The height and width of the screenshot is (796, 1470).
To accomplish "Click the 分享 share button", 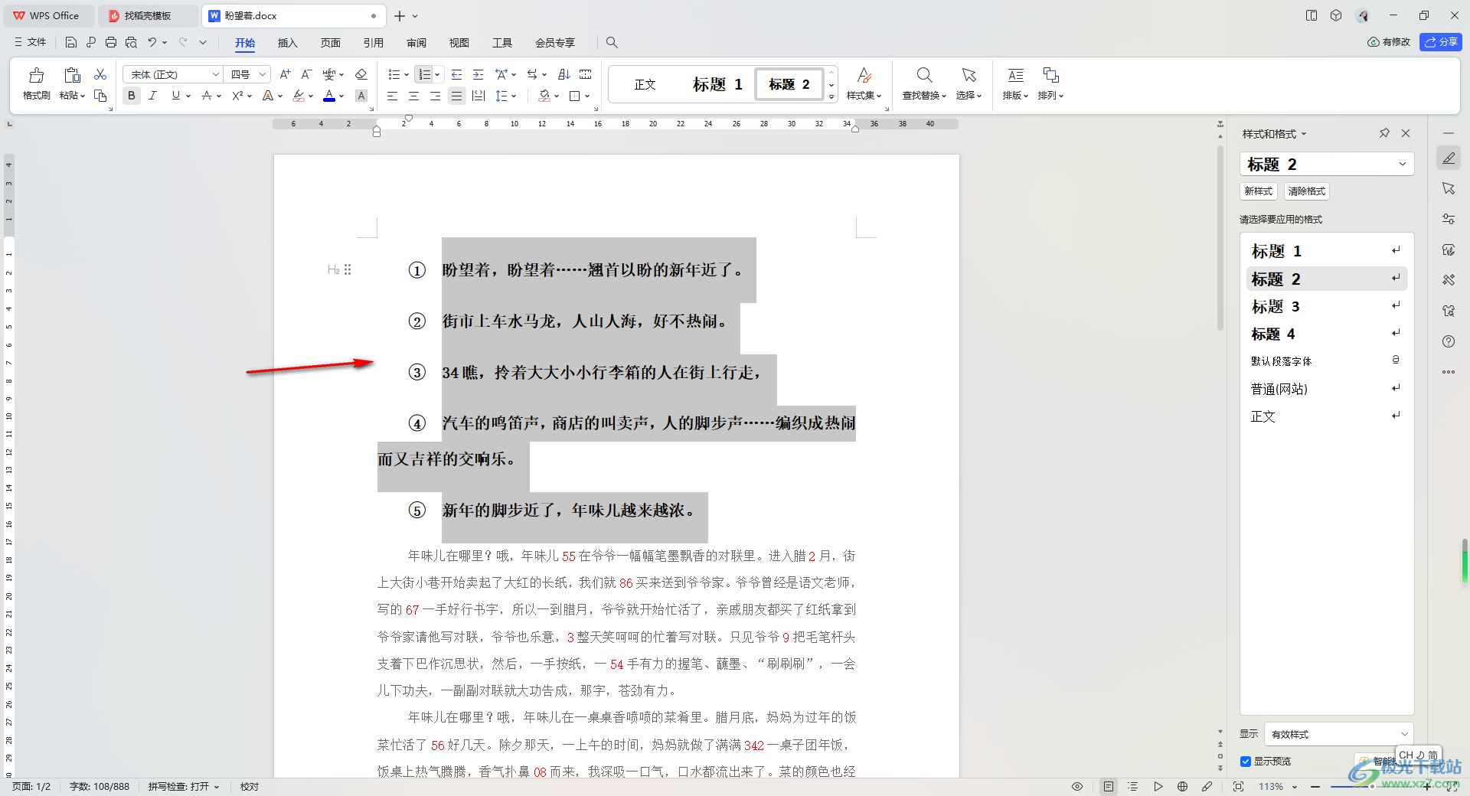I will (x=1441, y=42).
